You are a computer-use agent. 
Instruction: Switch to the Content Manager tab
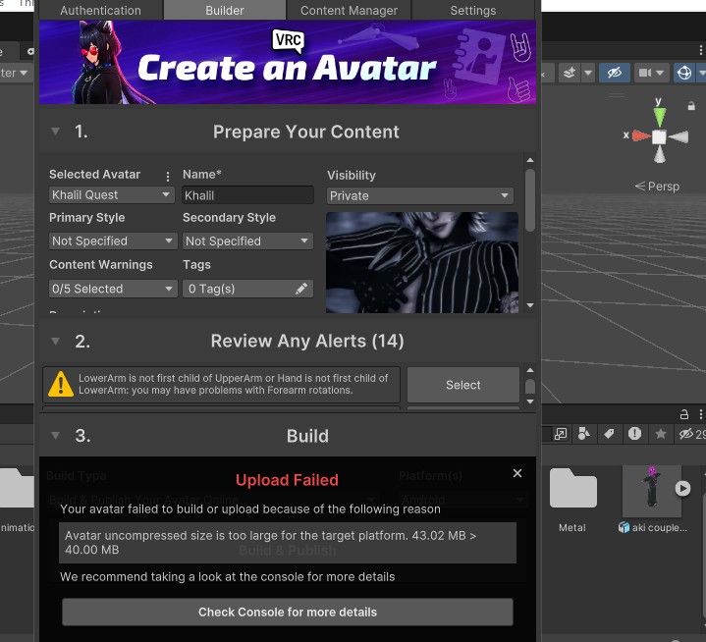click(x=349, y=11)
